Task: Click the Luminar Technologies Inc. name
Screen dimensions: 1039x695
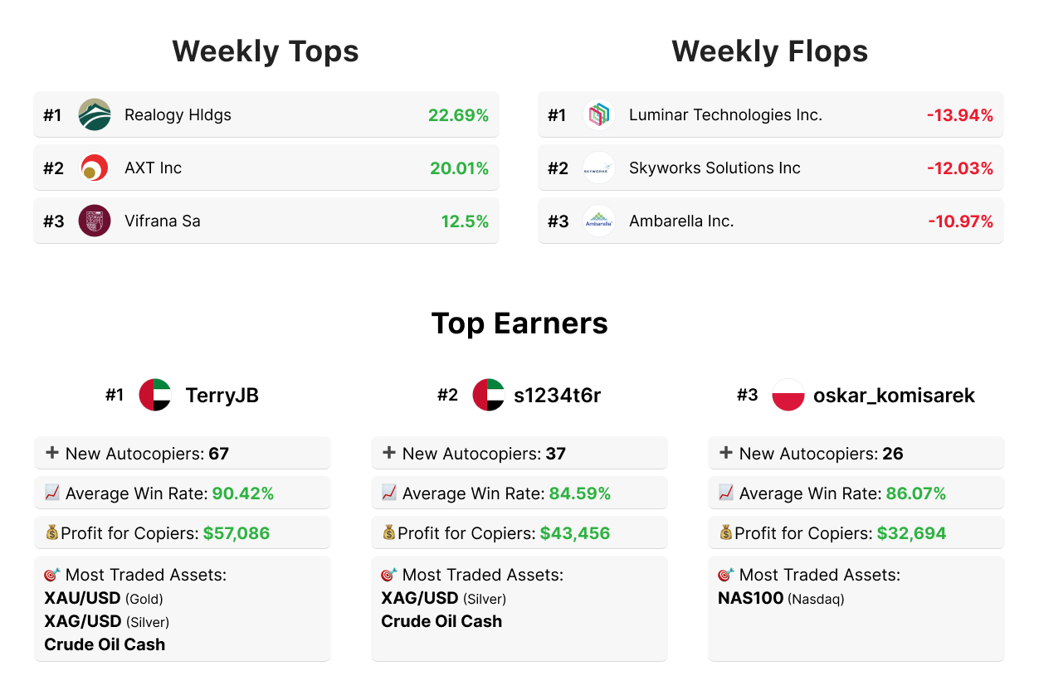Action: (x=725, y=115)
